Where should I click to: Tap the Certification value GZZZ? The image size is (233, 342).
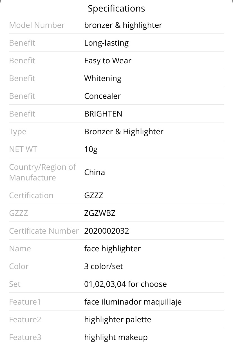tap(94, 195)
